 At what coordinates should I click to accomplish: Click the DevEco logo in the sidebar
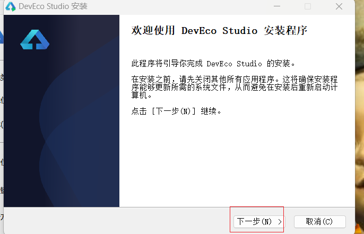tap(35, 39)
